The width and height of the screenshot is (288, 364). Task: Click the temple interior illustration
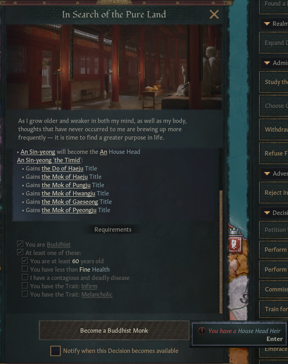point(114,67)
